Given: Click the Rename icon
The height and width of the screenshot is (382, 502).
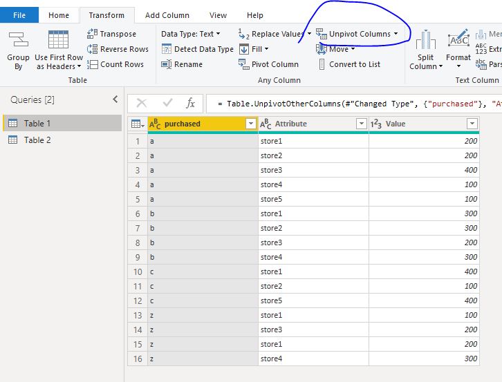Looking at the screenshot, I should pyautogui.click(x=167, y=64).
